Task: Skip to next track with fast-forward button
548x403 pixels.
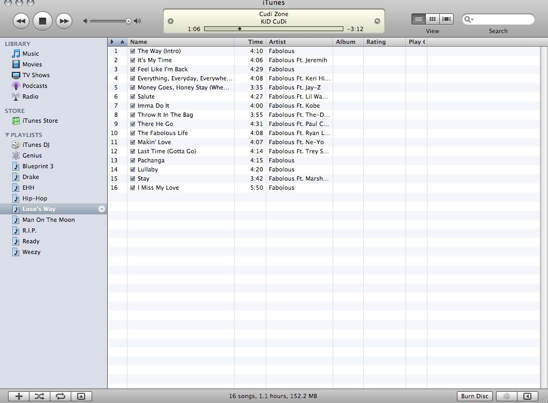Action: 64,21
